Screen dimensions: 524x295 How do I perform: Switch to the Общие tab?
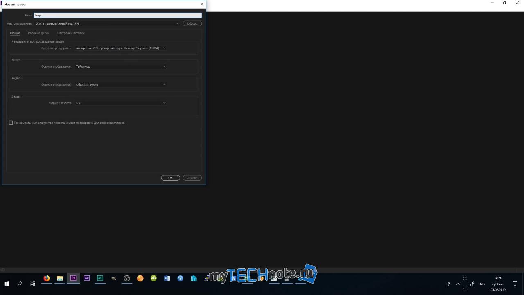pos(15,33)
